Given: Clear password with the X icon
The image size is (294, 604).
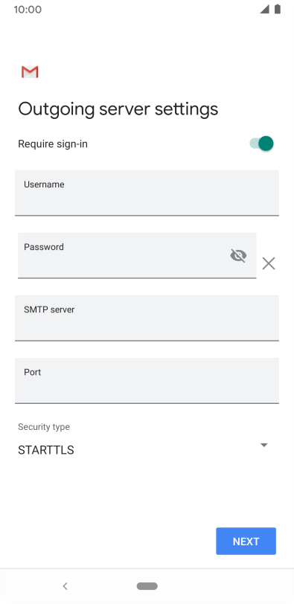Looking at the screenshot, I should (x=269, y=263).
